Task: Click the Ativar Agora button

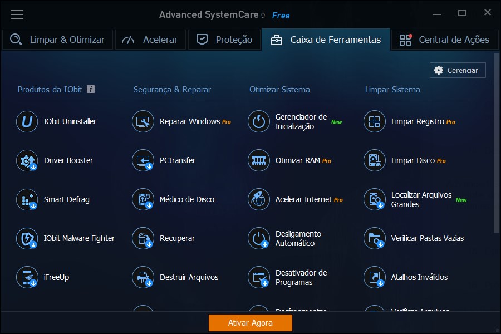Action: (x=250, y=323)
